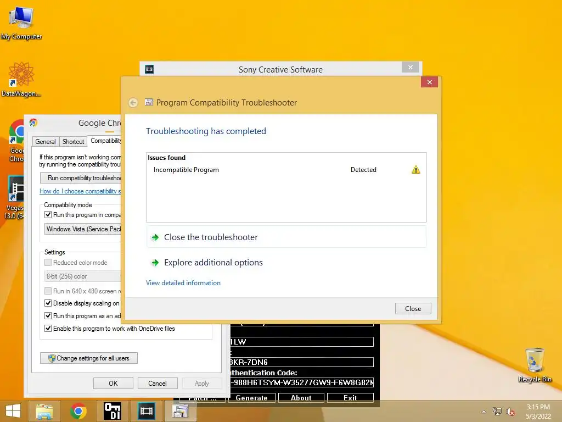This screenshot has height=422, width=562.
Task: Launch Chrome from the taskbar
Action: [x=78, y=411]
